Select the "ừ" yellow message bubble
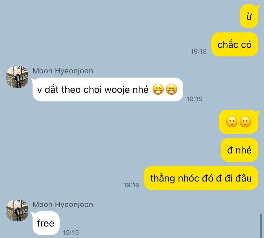The height and width of the screenshot is (238, 264). click(x=249, y=16)
